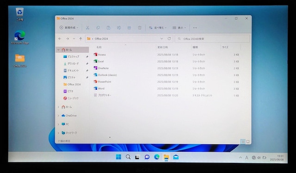Open the Windows Start button

pyautogui.click(x=118, y=157)
